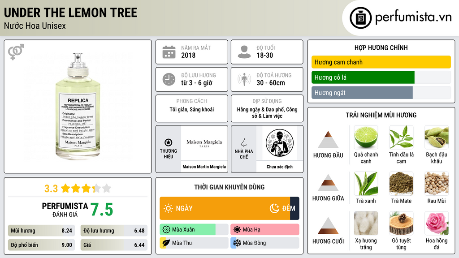The width and height of the screenshot is (459, 258).
Task: Click the moon icon next to Đêm
Action: point(274,208)
